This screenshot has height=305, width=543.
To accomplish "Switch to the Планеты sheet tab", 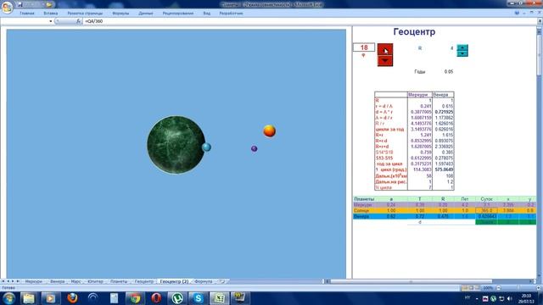I will (119, 281).
